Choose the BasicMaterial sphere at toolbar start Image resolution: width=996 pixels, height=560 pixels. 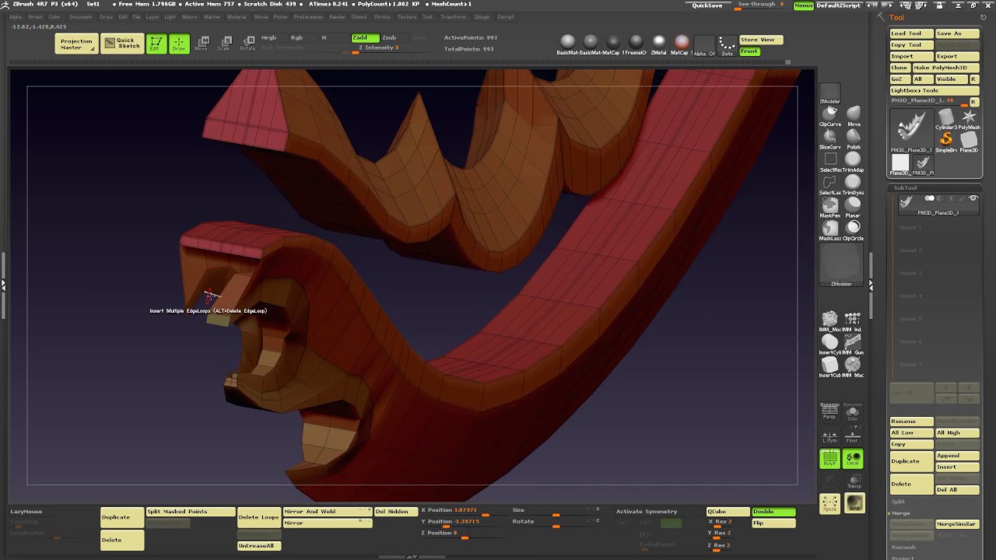pos(567,42)
